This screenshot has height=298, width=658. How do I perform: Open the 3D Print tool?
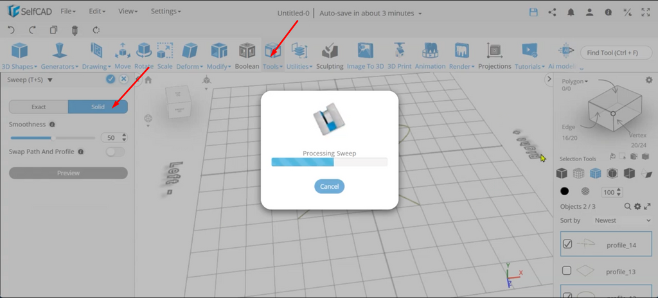pyautogui.click(x=399, y=55)
